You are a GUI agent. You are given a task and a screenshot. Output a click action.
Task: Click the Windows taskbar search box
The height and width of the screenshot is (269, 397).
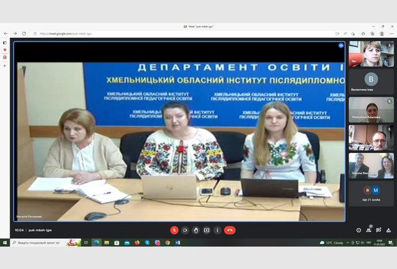(x=45, y=243)
